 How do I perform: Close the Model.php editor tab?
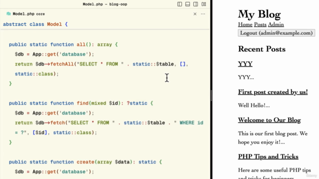[195, 14]
